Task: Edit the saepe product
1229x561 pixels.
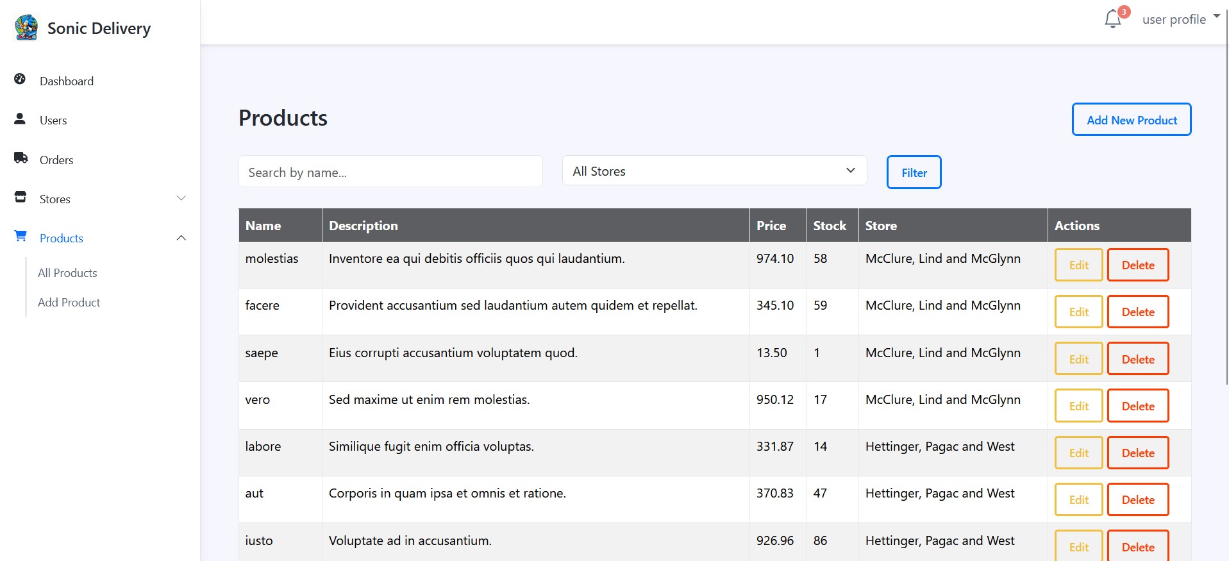Action: click(1078, 359)
